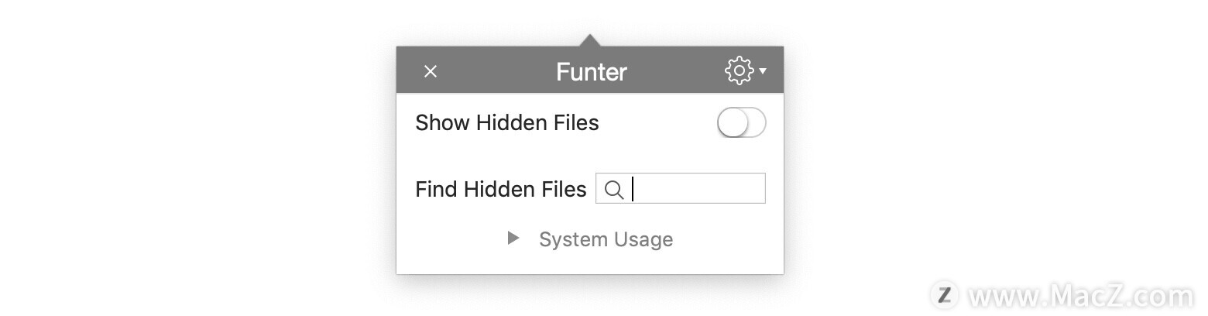
Task: Open the dropdown arrow beside the gear
Action: [x=763, y=71]
